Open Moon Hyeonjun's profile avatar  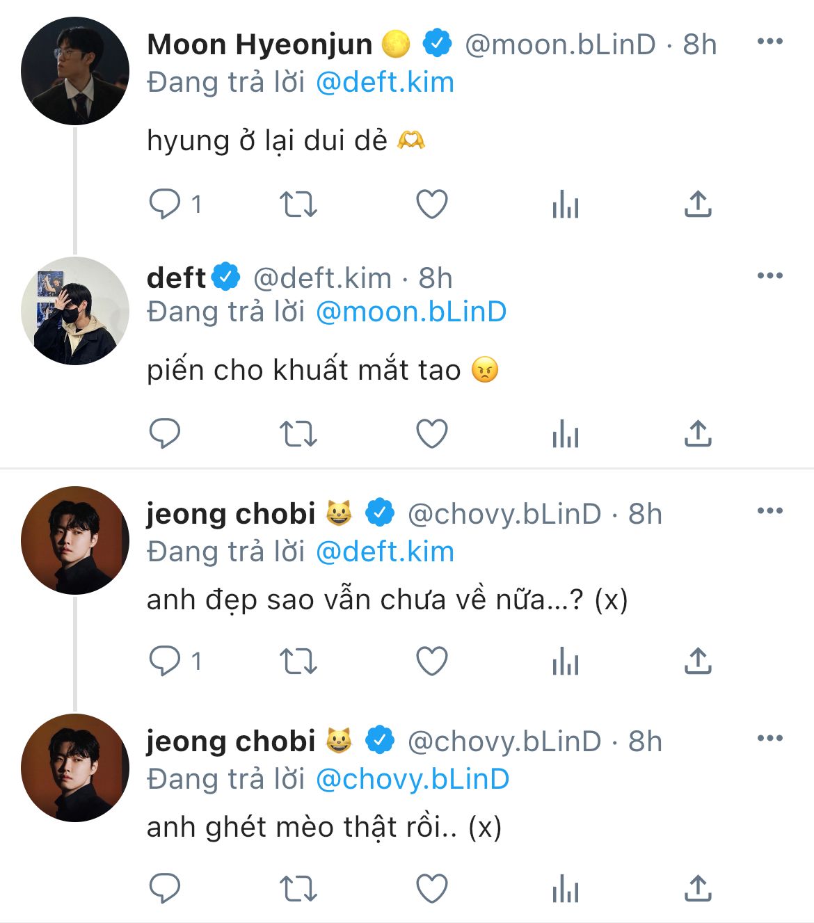(75, 71)
